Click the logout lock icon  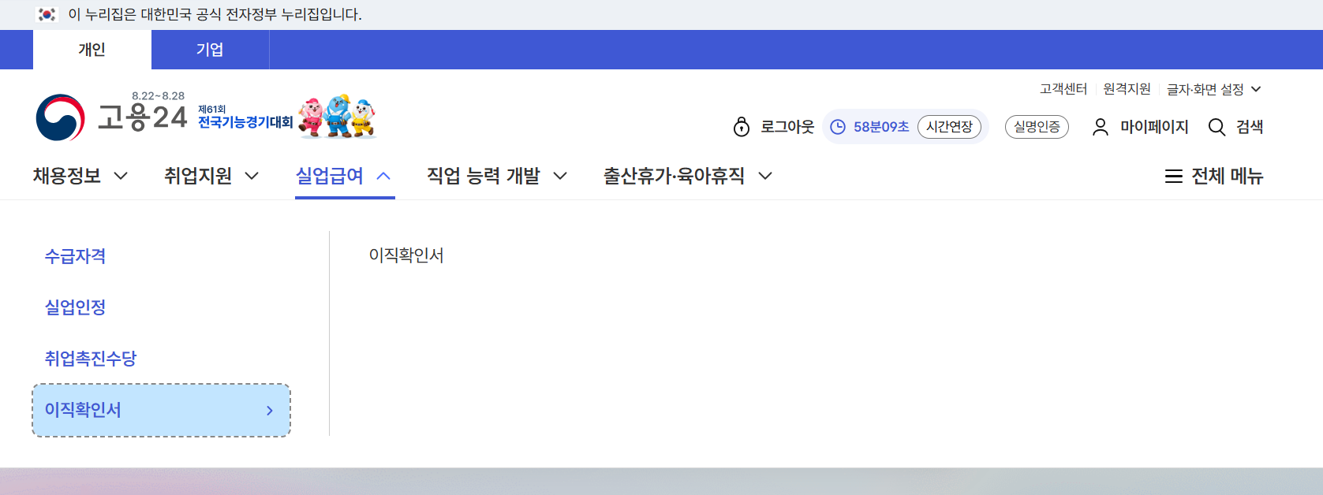pyautogui.click(x=742, y=127)
